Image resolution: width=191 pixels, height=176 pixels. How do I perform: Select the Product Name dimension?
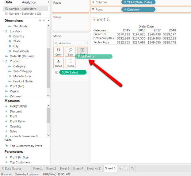pos(23,81)
